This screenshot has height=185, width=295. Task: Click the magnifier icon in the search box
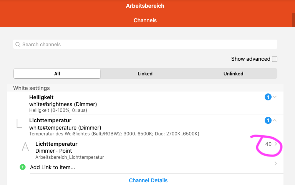click(x=18, y=45)
